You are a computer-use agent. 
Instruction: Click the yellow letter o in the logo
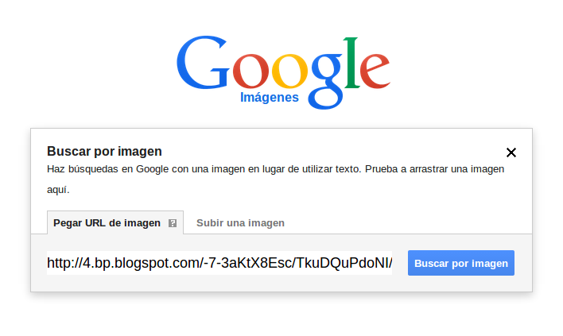(289, 71)
